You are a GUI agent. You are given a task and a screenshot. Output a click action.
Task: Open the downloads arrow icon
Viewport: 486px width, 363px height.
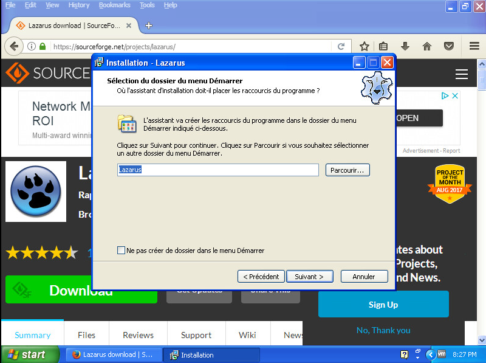[405, 47]
